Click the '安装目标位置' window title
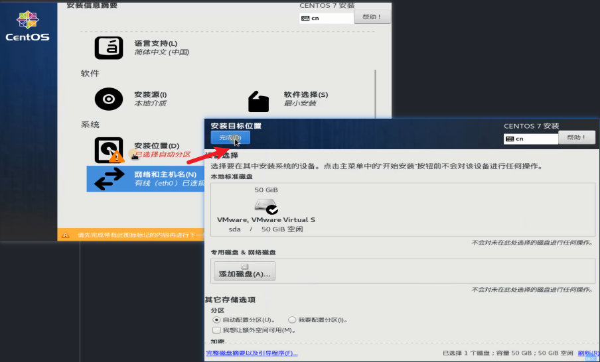Image resolution: width=600 pixels, height=362 pixels. [236, 126]
